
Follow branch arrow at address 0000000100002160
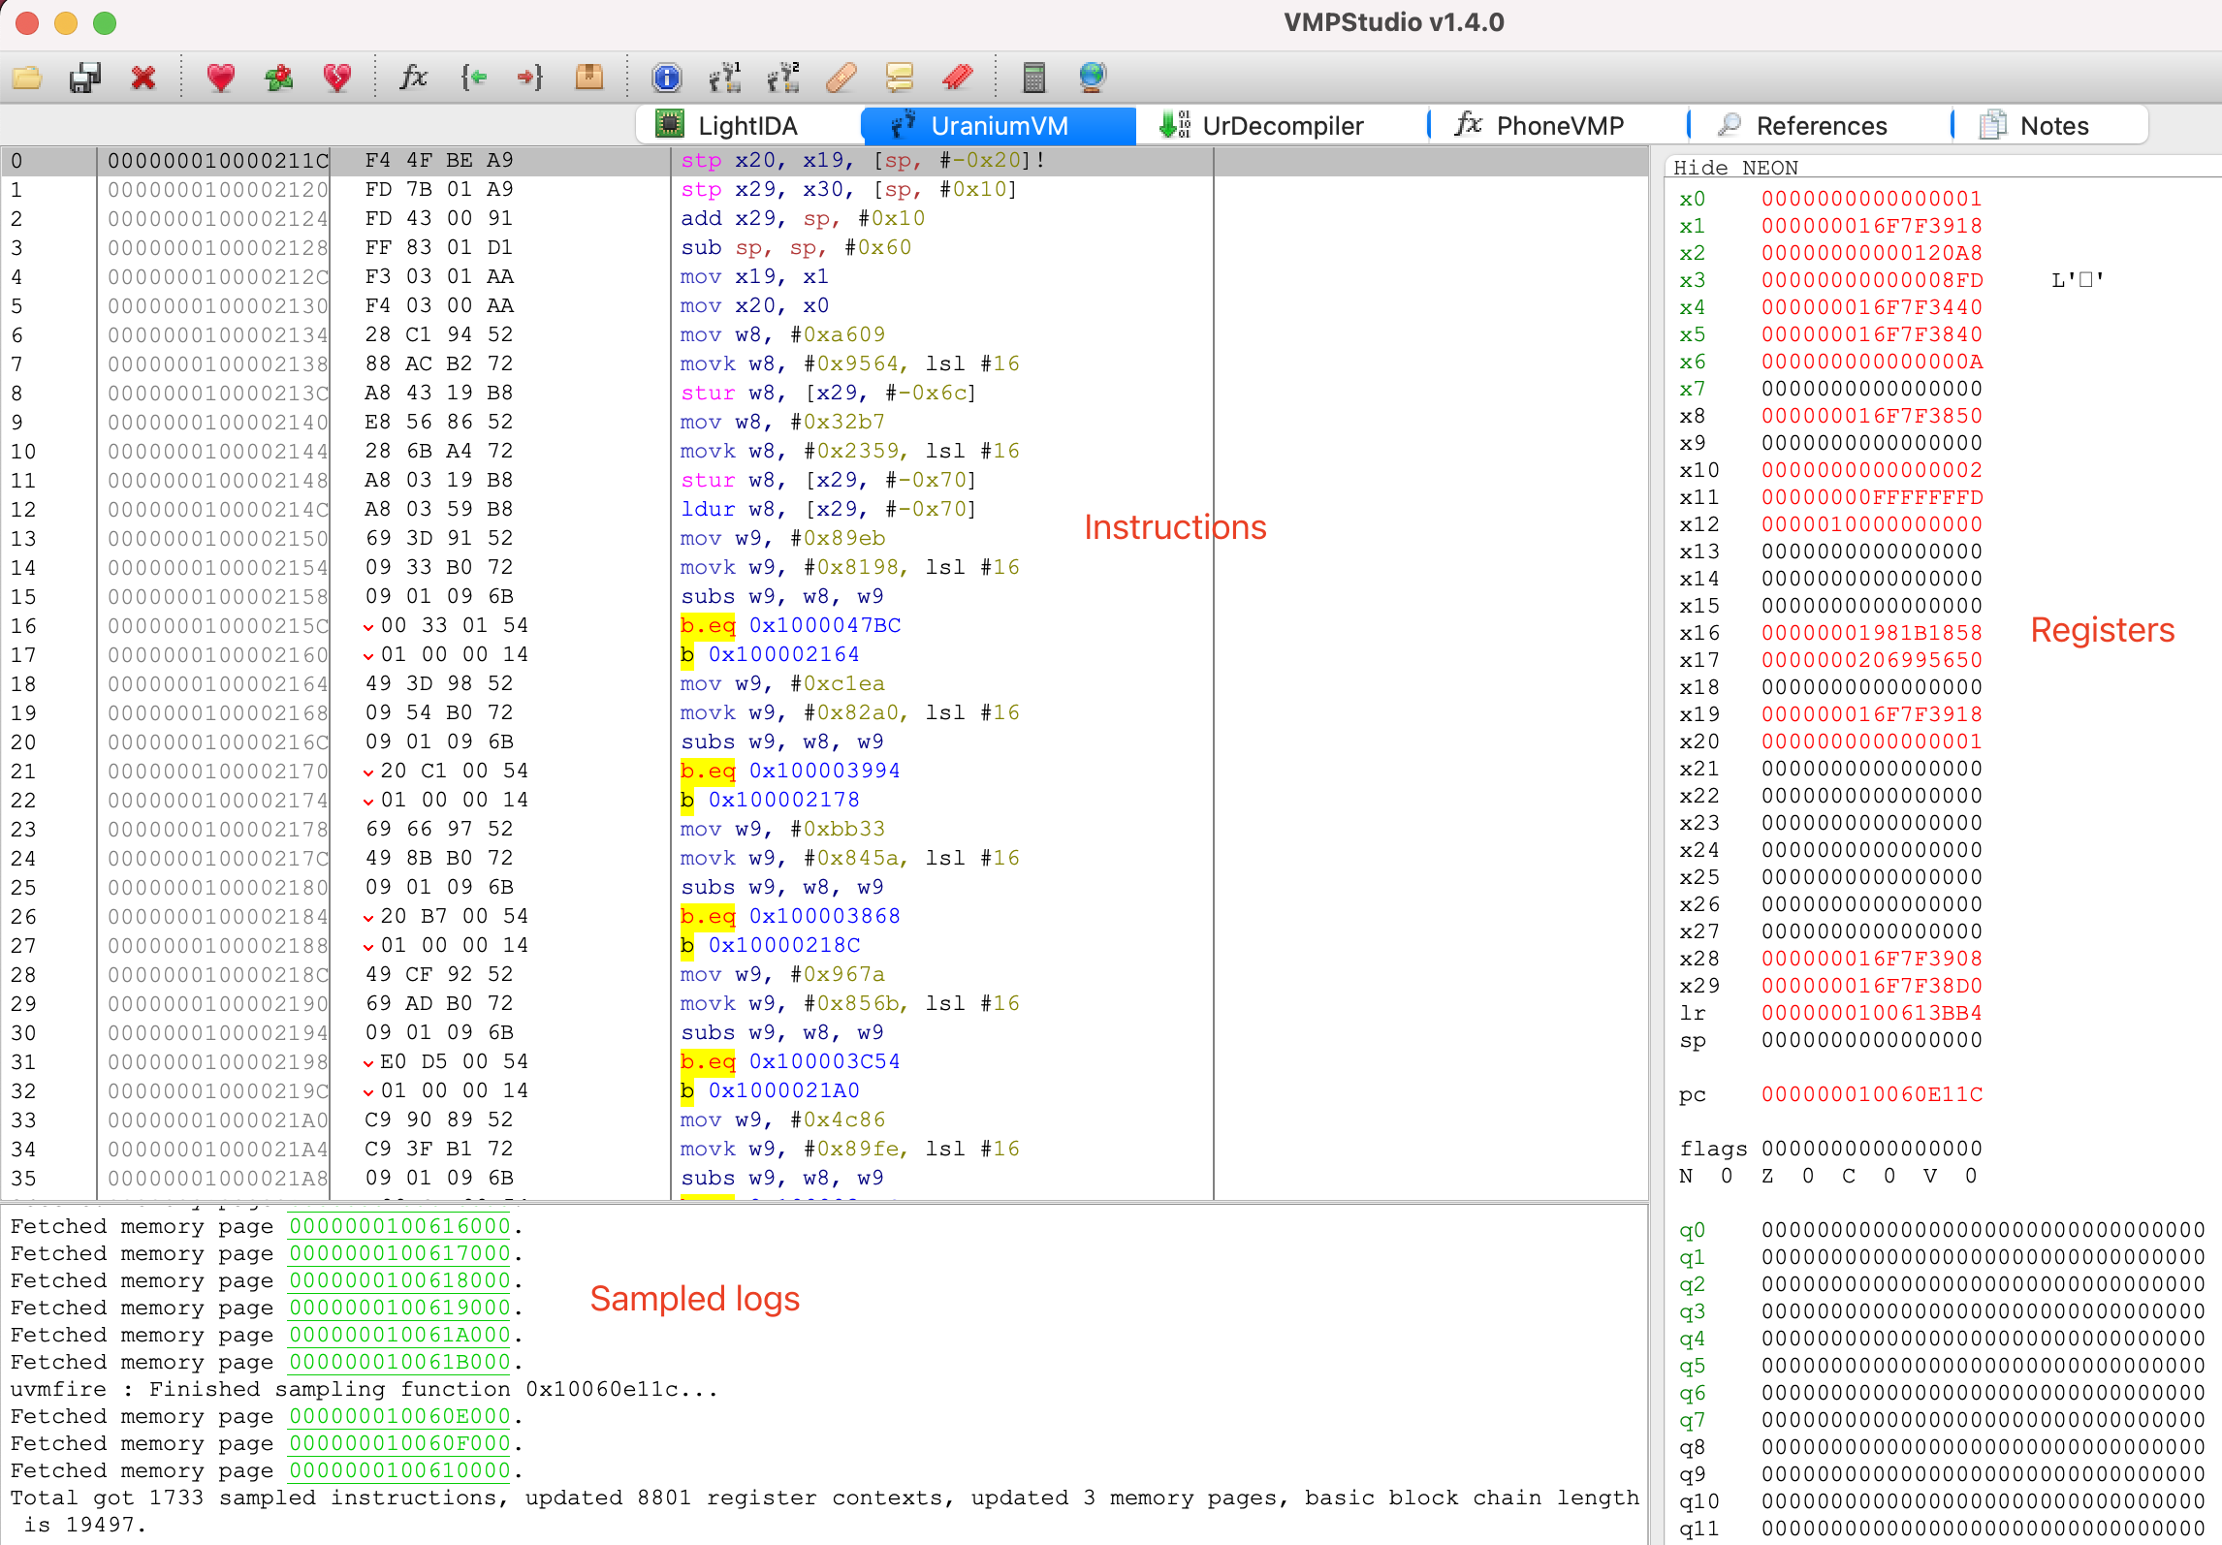[368, 656]
